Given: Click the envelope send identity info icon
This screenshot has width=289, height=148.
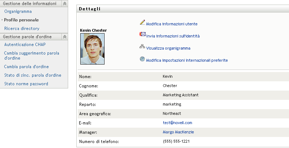Looking at the screenshot, I should (142, 35).
